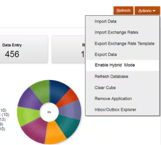Select Remove Application entry

(122, 99)
